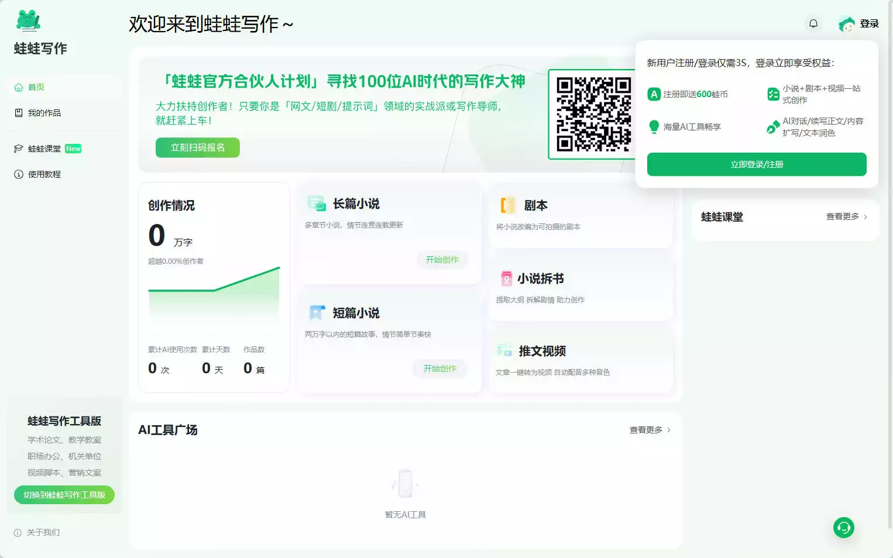The image size is (893, 558).
Task: Open 我的作品 in the sidebar
Action: click(x=44, y=113)
